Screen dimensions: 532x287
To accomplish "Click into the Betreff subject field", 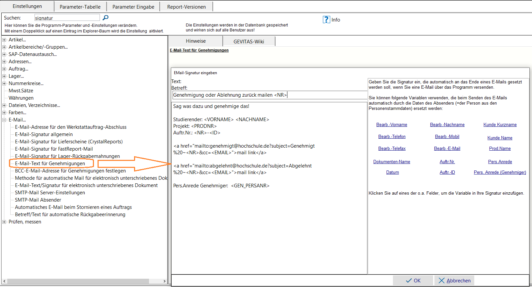I will pyautogui.click(x=269, y=95).
